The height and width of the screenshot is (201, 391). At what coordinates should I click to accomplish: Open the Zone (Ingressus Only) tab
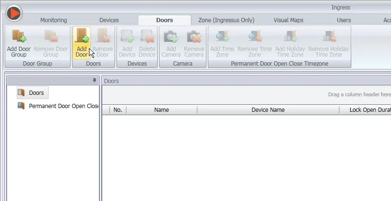[226, 20]
